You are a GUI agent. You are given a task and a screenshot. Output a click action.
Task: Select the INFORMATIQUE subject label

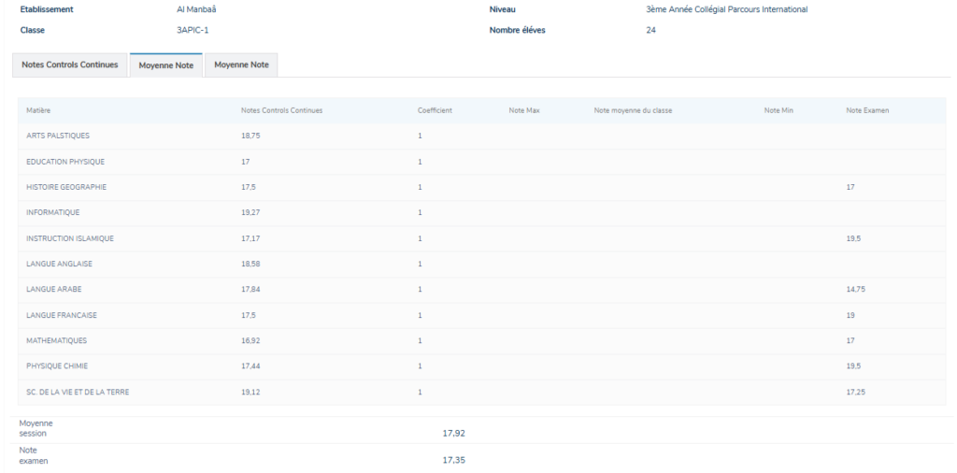[53, 212]
